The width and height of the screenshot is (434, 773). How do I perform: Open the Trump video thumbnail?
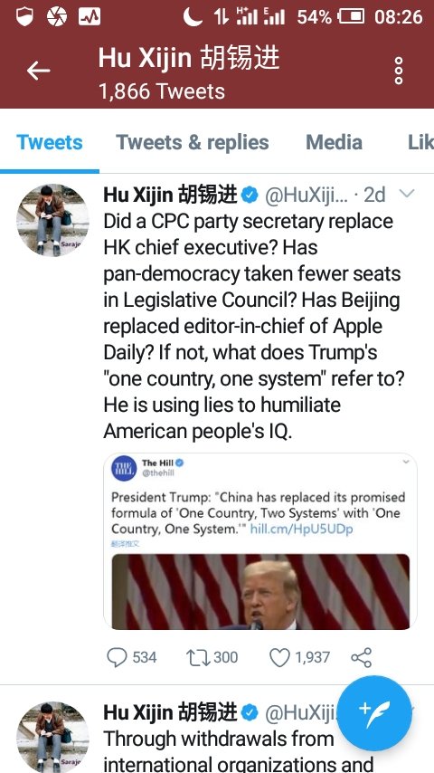coord(260,592)
